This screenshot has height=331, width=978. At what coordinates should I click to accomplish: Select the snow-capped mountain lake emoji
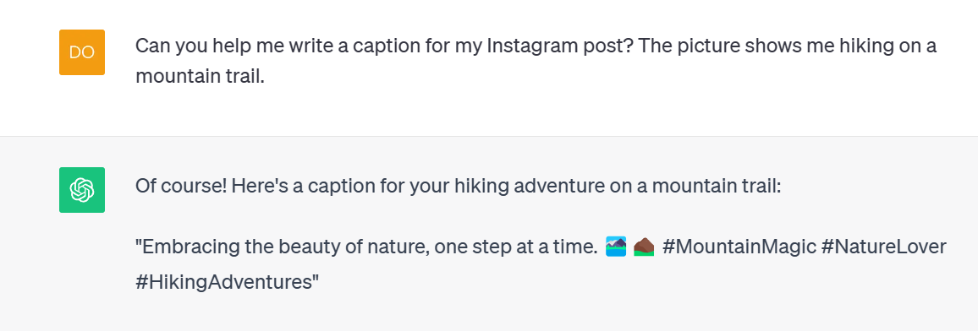[616, 247]
